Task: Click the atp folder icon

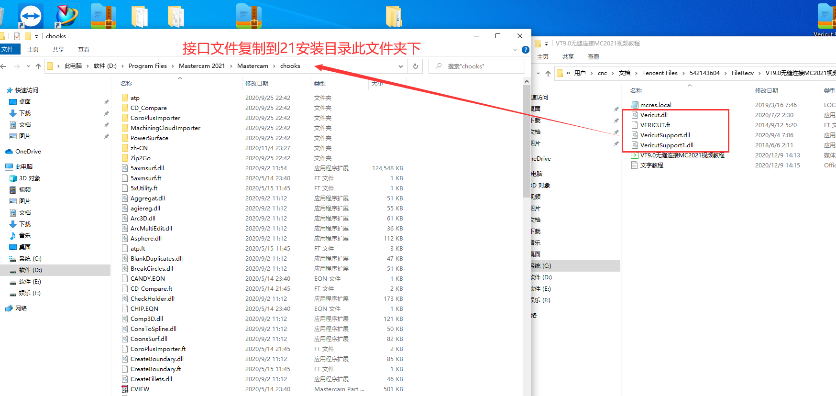Action: 125,98
